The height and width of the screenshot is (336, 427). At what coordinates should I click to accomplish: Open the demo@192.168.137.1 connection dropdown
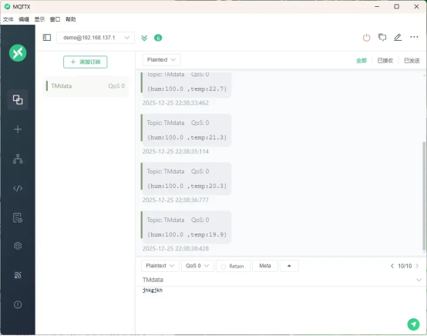(x=96, y=38)
